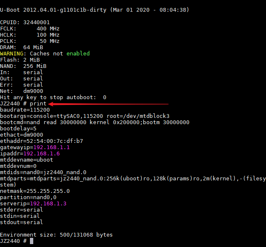Screen dimensions: 266x247
Task: Click the bootargs=console=ttySAC0 line
Action: (x=85, y=116)
